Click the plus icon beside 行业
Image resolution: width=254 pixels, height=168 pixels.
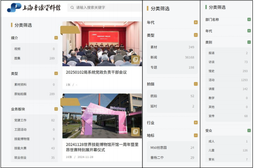(196, 123)
